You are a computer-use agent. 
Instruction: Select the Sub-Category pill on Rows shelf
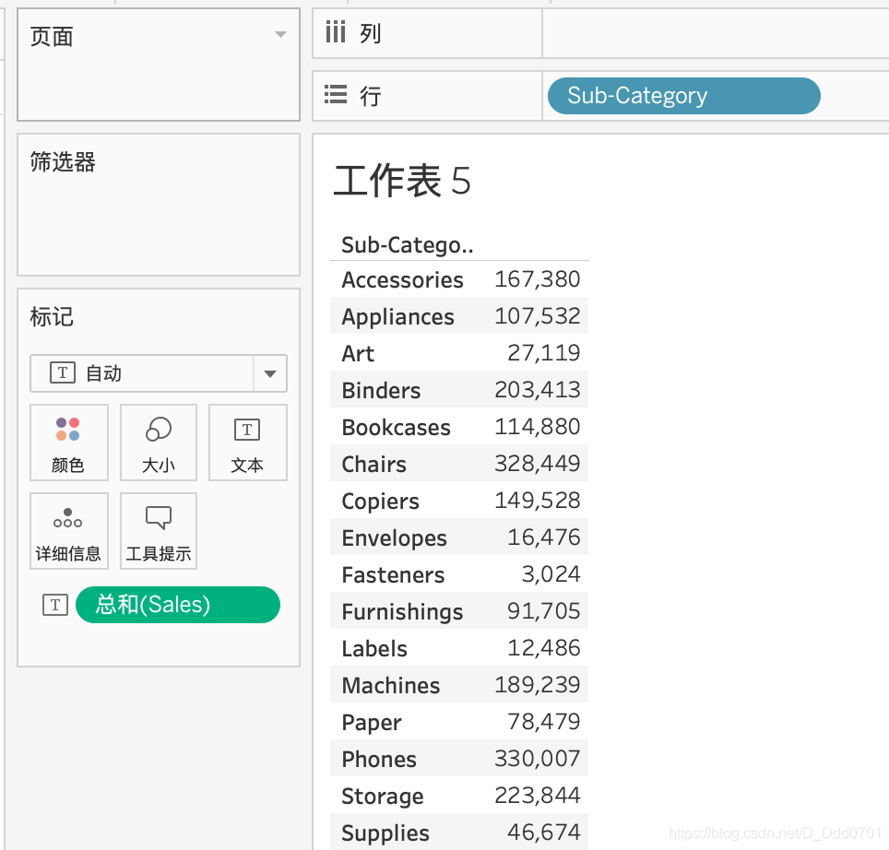683,96
